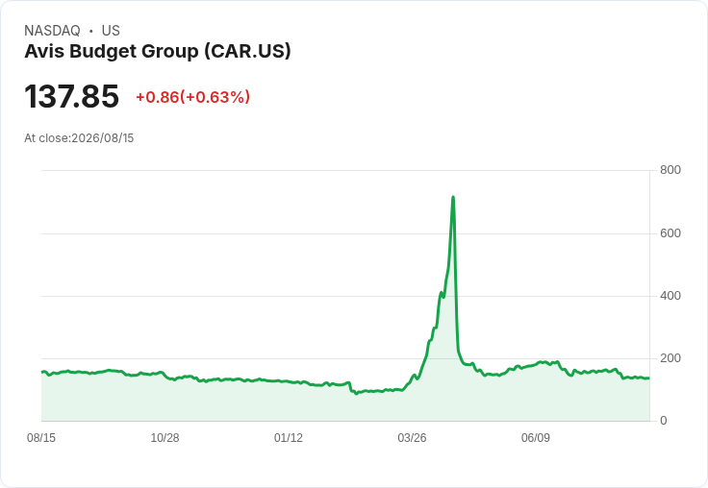This screenshot has width=708, height=488.
Task: Click the US market label
Action: click(x=111, y=31)
